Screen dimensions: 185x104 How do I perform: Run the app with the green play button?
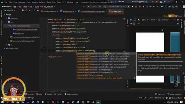[133, 7]
